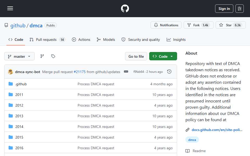Open the 2015 folder

[19, 137]
